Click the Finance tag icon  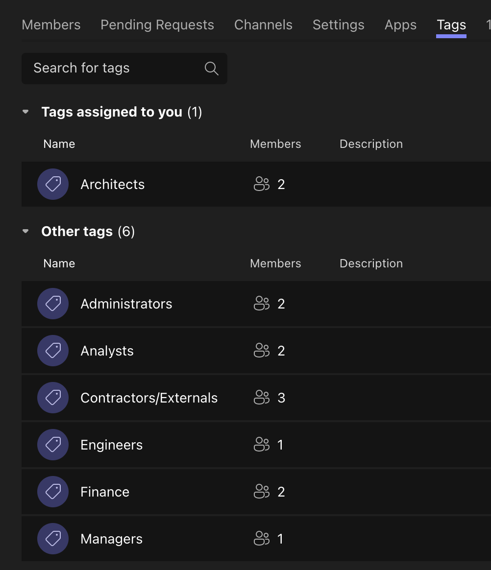pyautogui.click(x=53, y=492)
